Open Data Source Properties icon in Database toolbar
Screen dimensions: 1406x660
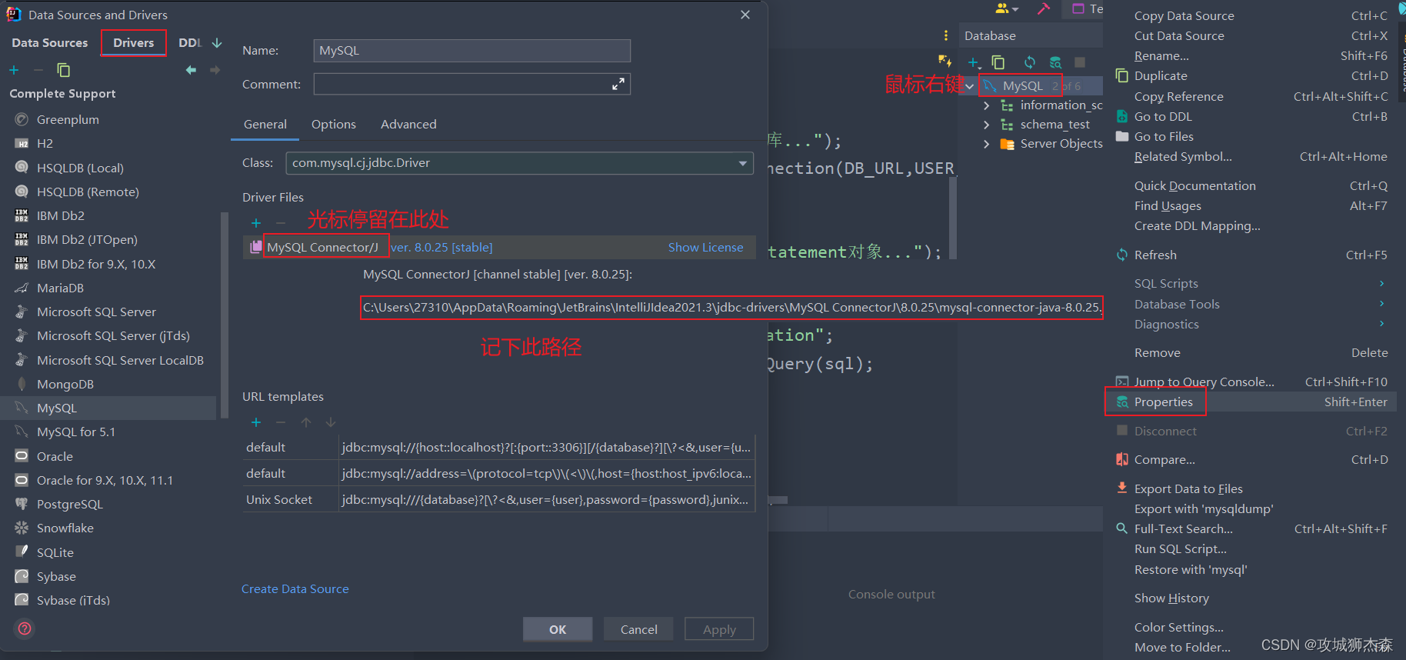1055,62
